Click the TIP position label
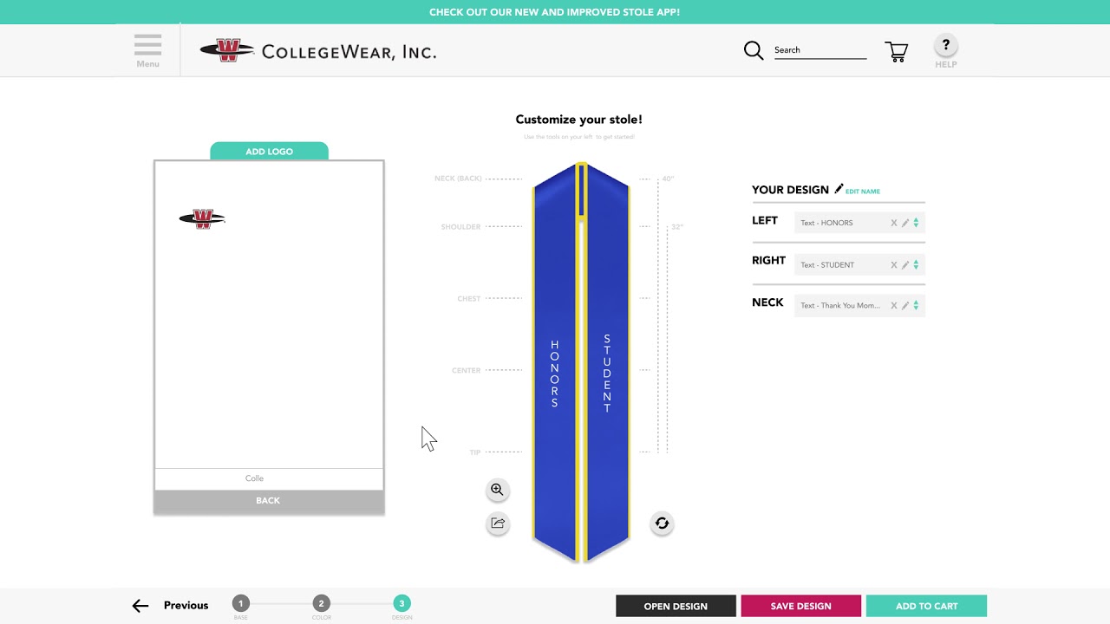 [475, 452]
